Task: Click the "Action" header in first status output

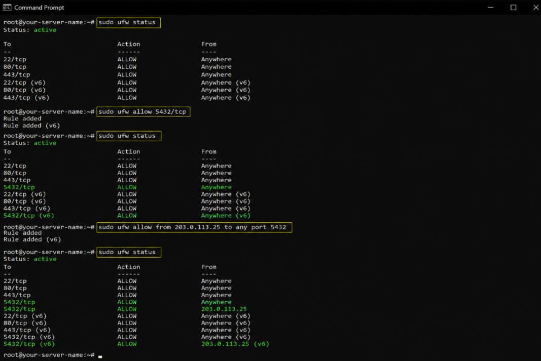Action: pyautogui.click(x=128, y=44)
